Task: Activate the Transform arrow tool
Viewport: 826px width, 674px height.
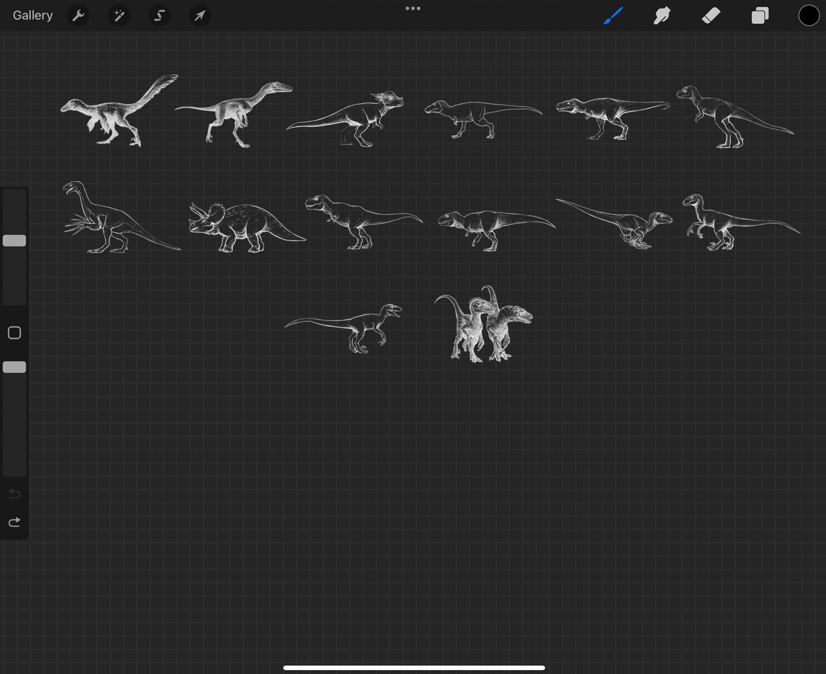Action: (x=200, y=16)
